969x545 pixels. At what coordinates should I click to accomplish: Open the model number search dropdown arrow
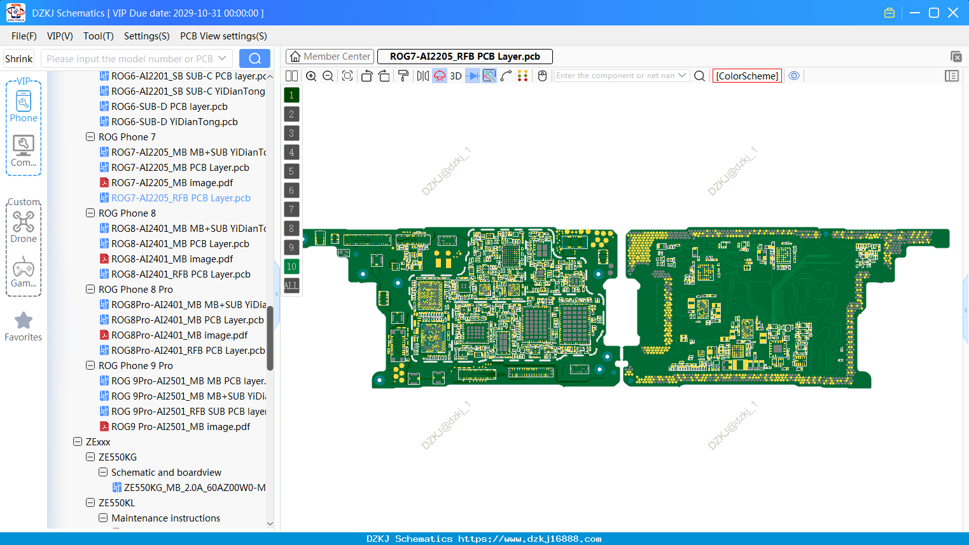click(x=222, y=58)
